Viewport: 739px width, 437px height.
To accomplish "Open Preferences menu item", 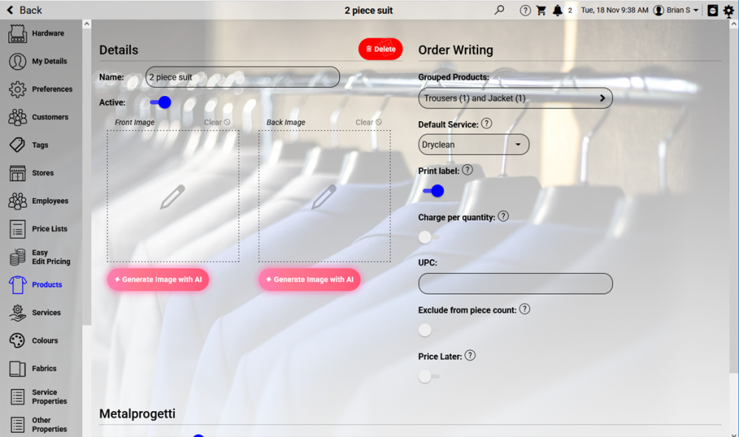I will click(52, 89).
